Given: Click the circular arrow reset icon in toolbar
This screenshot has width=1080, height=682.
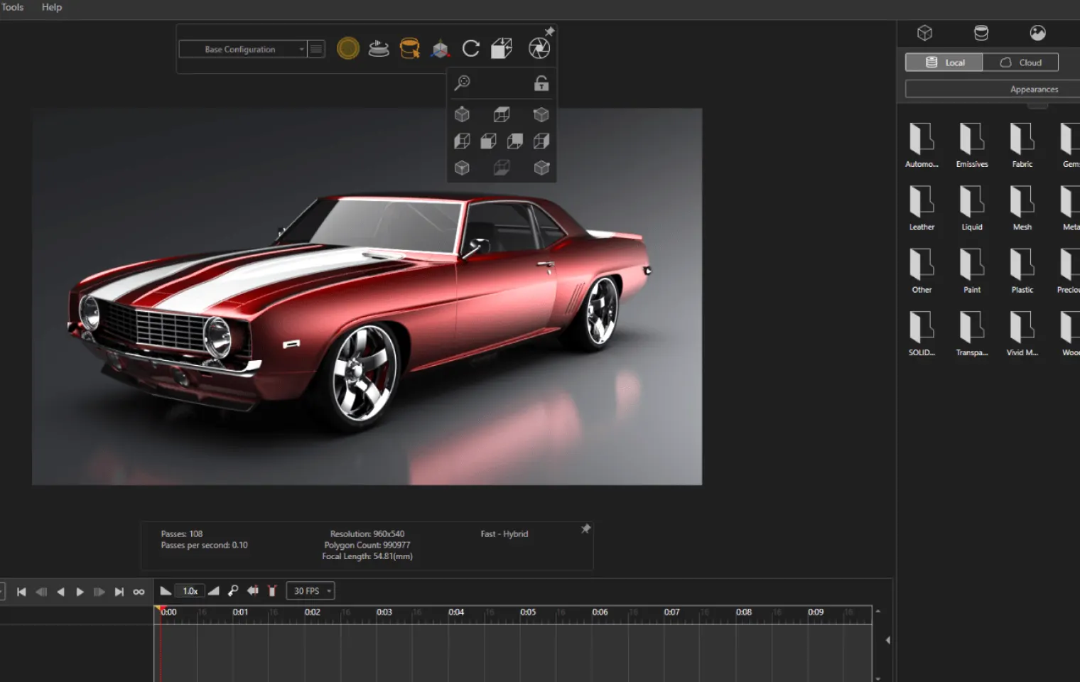Looking at the screenshot, I should [x=470, y=48].
